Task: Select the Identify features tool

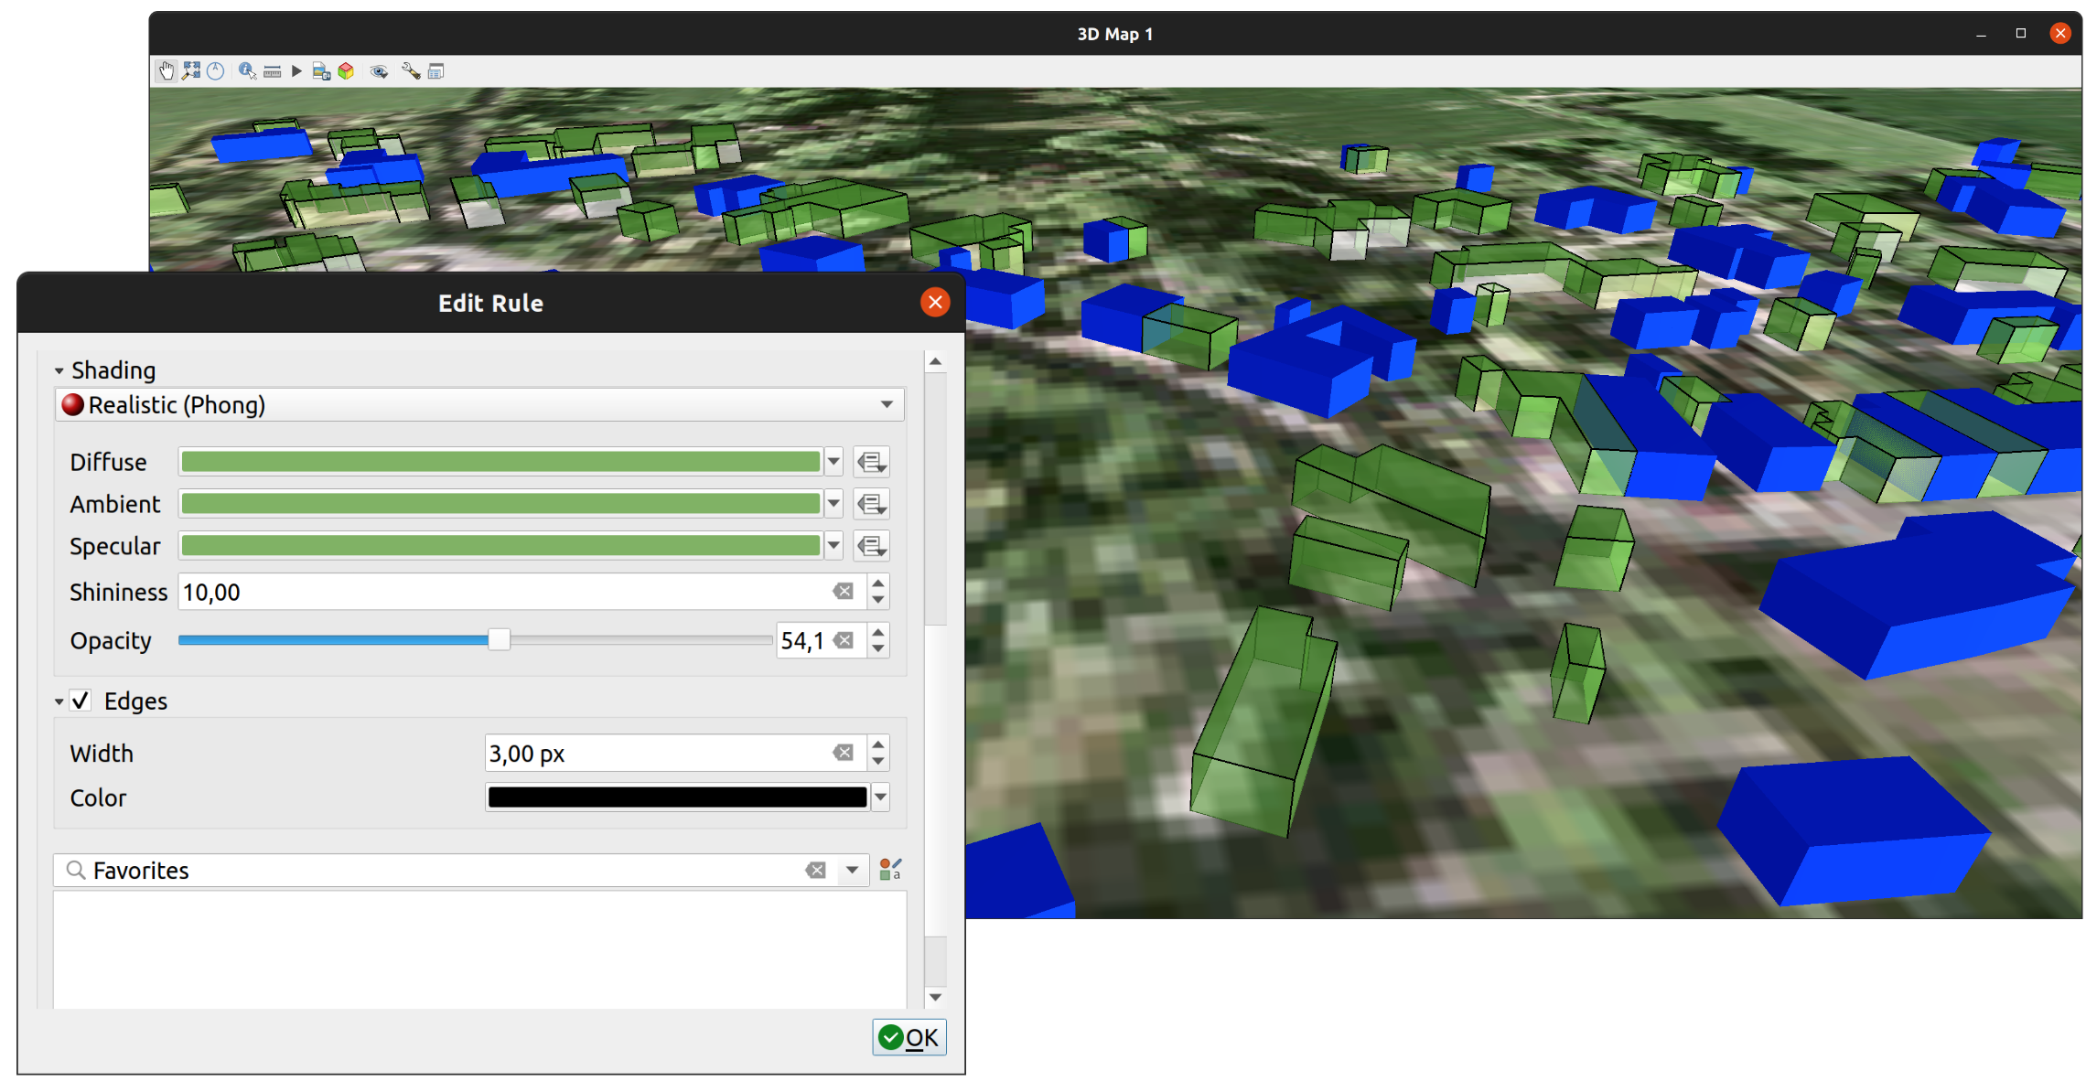Action: coord(247,71)
